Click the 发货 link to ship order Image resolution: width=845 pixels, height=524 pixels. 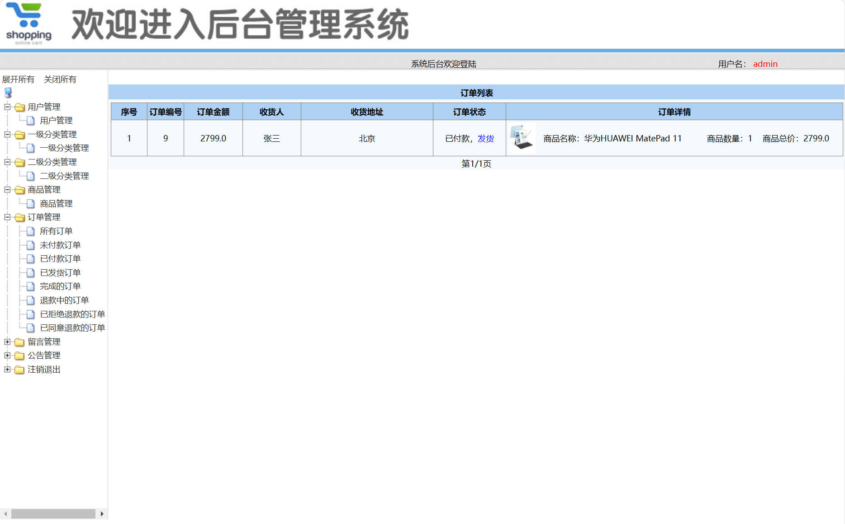[486, 138]
